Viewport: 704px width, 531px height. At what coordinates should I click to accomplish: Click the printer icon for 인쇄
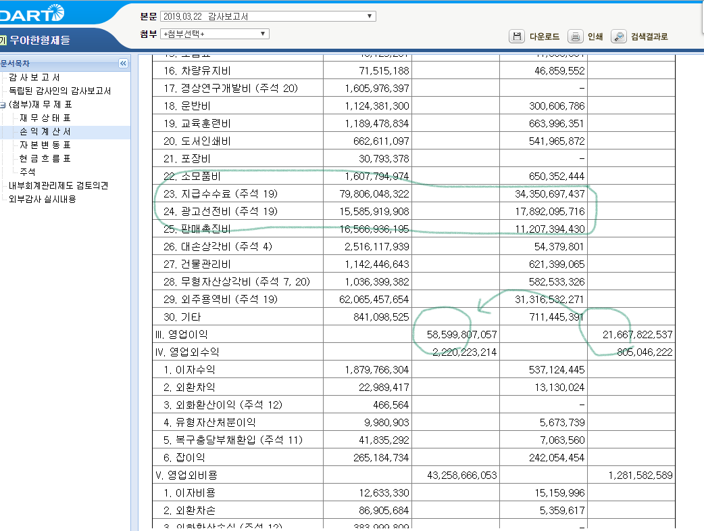coord(575,37)
